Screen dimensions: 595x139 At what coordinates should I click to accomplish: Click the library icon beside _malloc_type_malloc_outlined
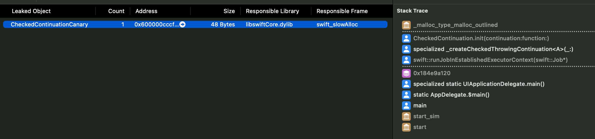(406, 25)
